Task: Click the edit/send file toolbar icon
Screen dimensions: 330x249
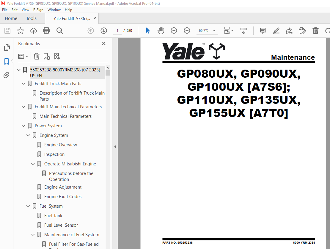Action: (302, 31)
